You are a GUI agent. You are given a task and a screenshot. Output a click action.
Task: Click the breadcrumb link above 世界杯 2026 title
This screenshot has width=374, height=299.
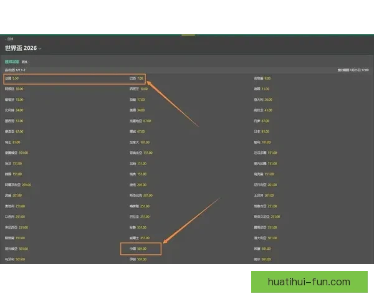[10, 39]
